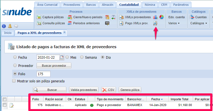Click the payments listing icon below bar chart
This screenshot has width=213, height=111.
coord(155,23)
